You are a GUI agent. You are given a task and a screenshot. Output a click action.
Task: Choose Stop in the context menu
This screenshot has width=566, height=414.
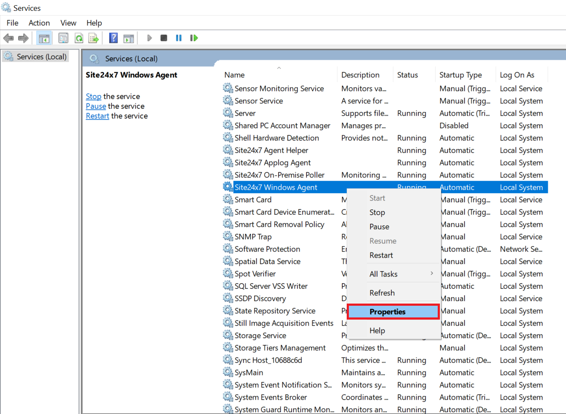[394, 212]
